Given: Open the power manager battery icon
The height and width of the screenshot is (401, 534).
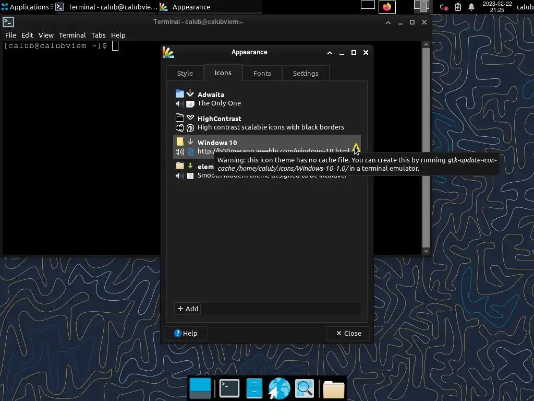Looking at the screenshot, I should (x=458, y=7).
